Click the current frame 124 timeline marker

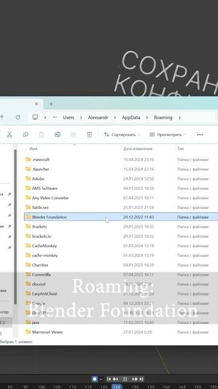(x=116, y=387)
